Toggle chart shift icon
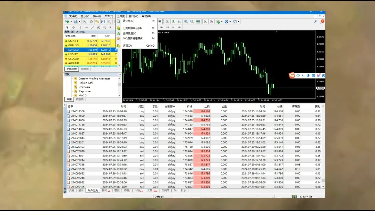This screenshot has width=375, height=211. pos(211,21)
